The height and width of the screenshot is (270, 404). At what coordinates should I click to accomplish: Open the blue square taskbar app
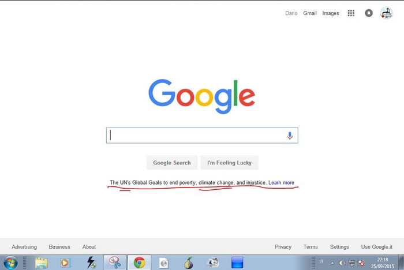click(x=237, y=262)
